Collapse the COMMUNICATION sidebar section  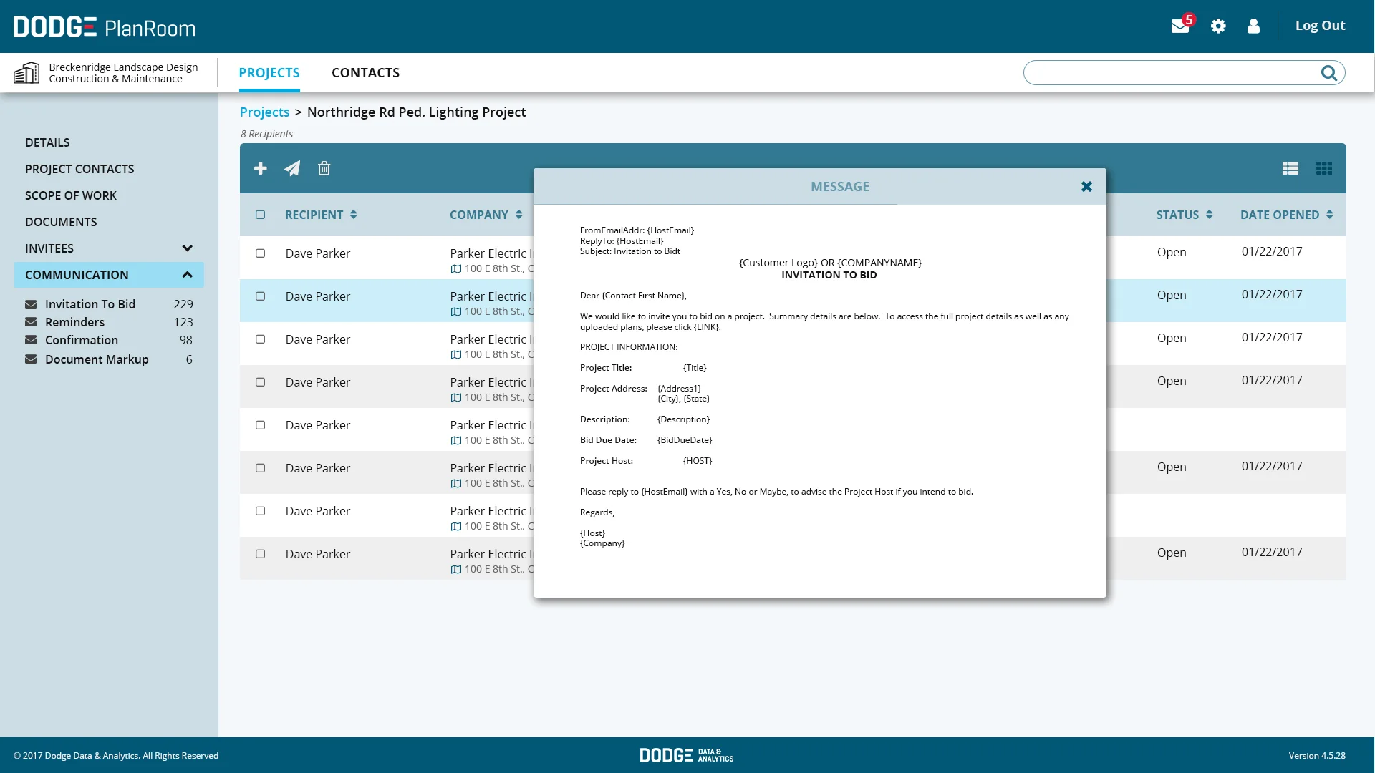(188, 275)
